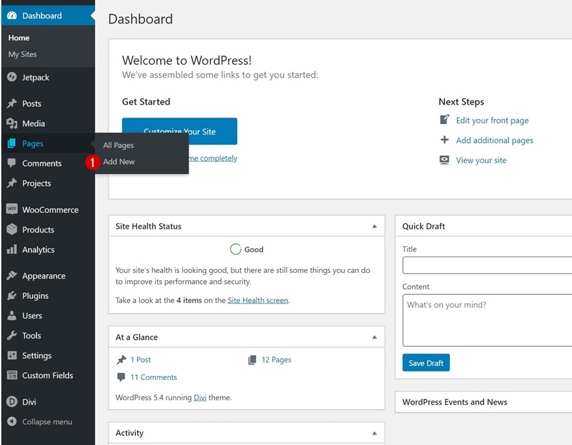Collapse the At a Glance panel
The width and height of the screenshot is (572, 445).
pyautogui.click(x=374, y=337)
